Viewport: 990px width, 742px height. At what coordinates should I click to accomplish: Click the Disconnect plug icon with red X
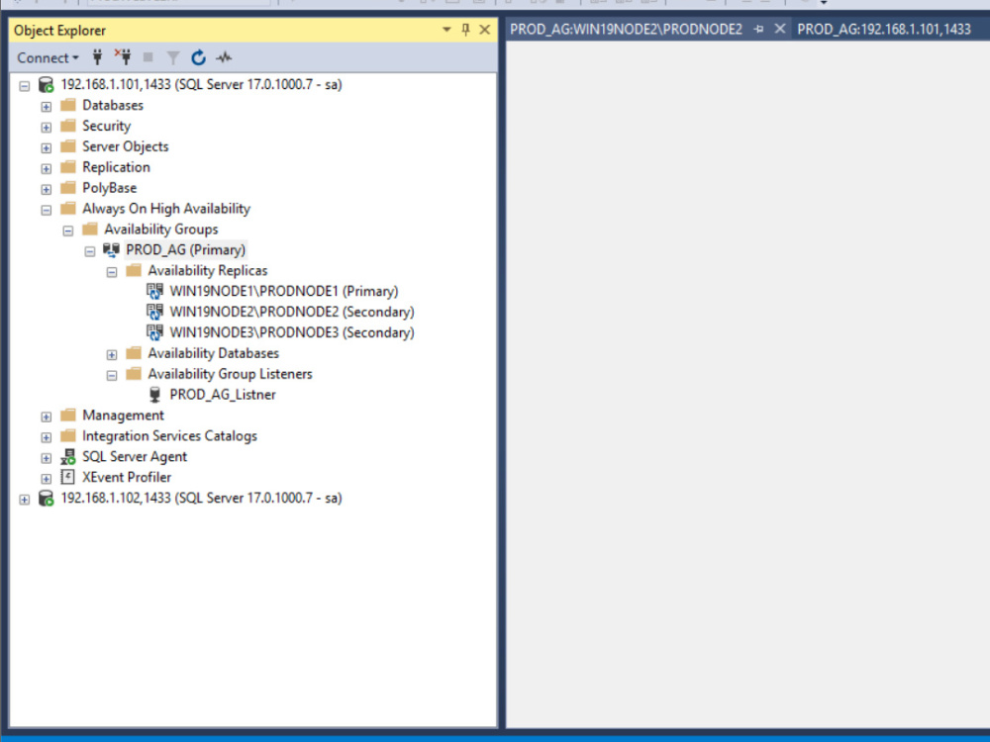coord(123,57)
